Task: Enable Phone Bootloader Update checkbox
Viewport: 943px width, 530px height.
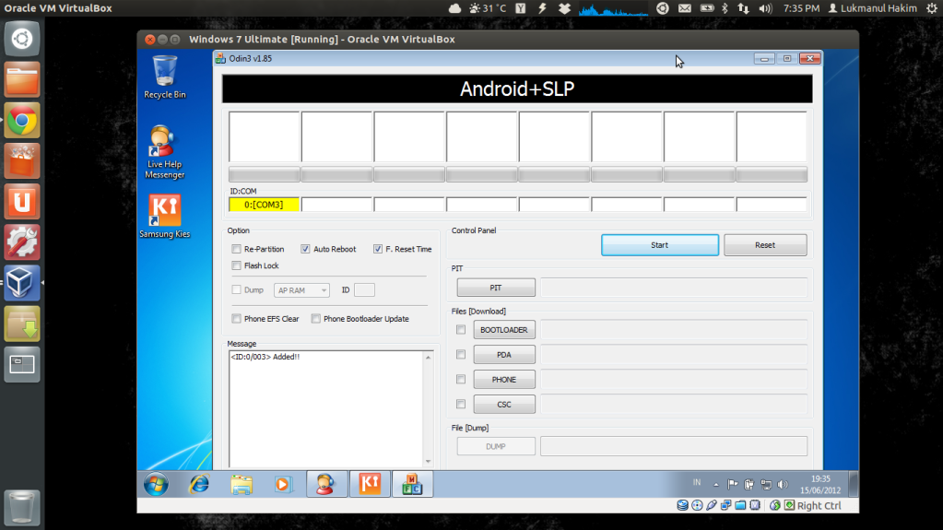Action: 316,319
